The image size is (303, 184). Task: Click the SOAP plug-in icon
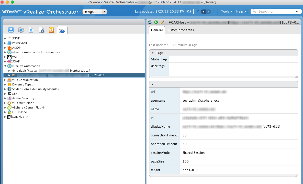coord(9,61)
